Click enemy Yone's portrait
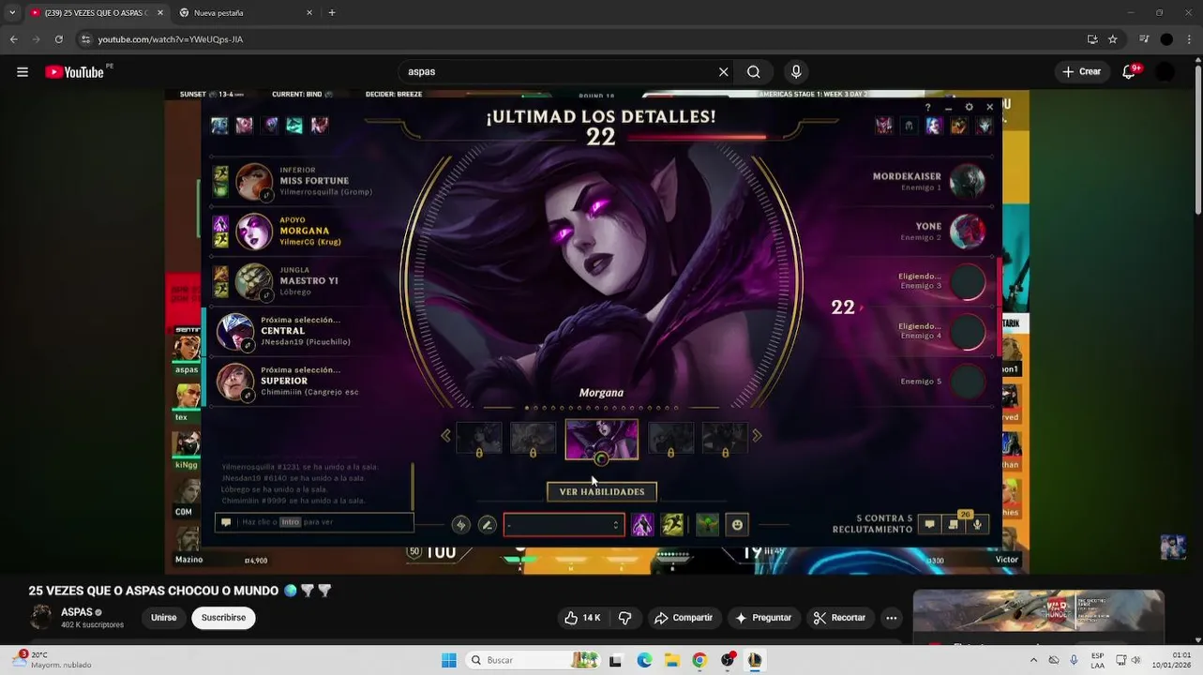Viewport: 1203px width, 675px height. (968, 232)
